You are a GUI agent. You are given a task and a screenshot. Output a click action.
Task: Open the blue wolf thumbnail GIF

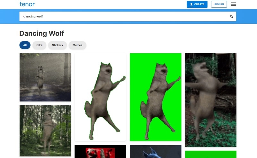155,151
